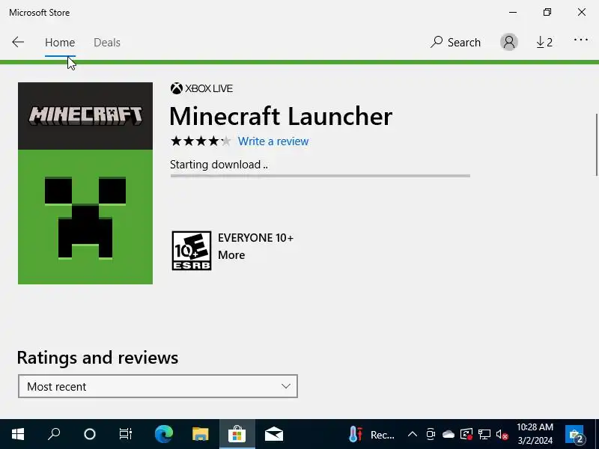Click the Ratings and reviews heading

97,358
